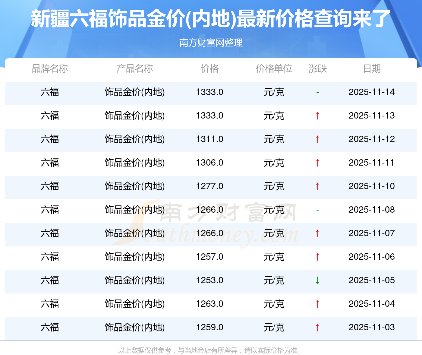Click the red up arrow for 2025-11-12
422x355 pixels.
tap(317, 139)
